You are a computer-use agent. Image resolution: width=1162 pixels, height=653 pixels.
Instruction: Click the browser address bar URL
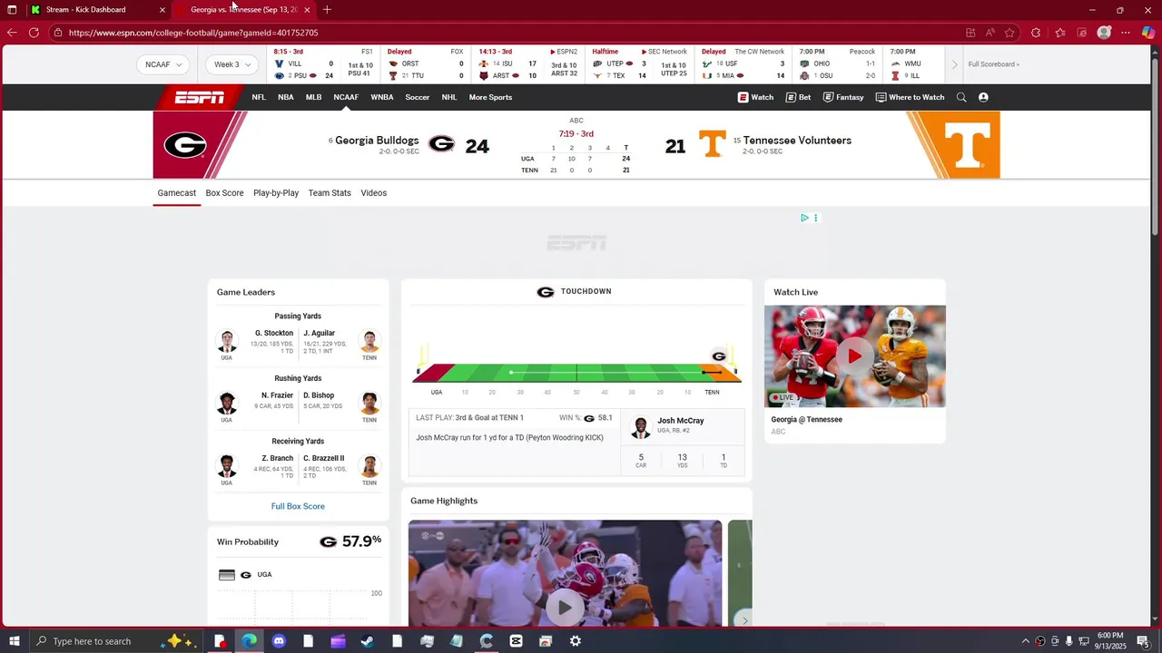tap(193, 33)
